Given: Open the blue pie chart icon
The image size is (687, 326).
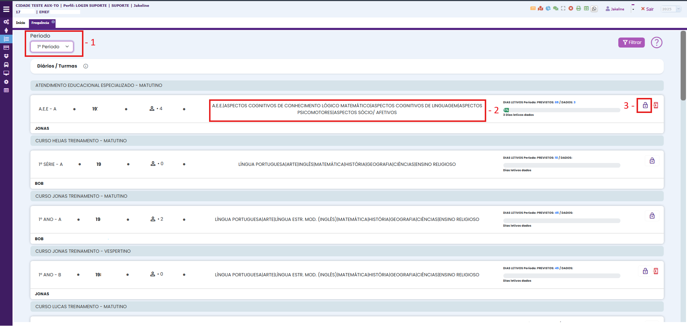Looking at the screenshot, I should click(548, 9).
